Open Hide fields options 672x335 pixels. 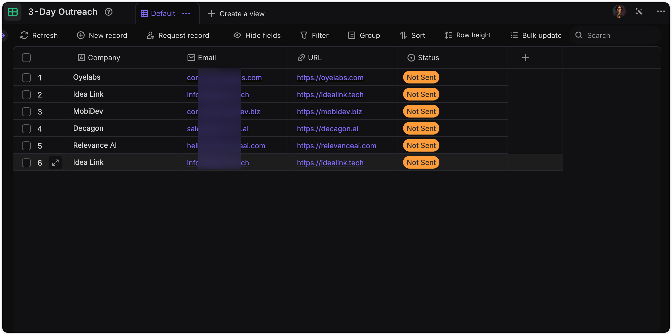(x=257, y=35)
